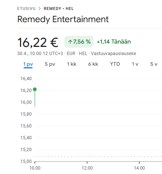Screen dimensions: 162x174
Task: Go back to the ETUSIVU breadcrumb
Action: click(26, 8)
